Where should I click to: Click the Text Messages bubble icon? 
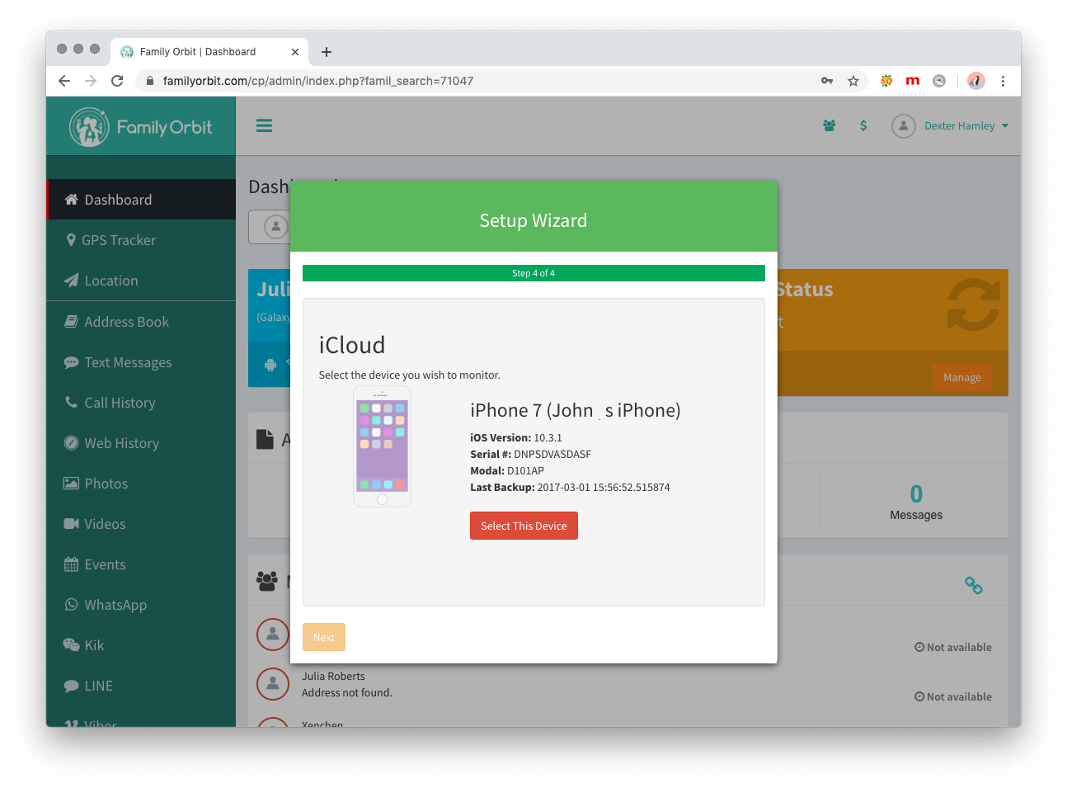(x=72, y=362)
